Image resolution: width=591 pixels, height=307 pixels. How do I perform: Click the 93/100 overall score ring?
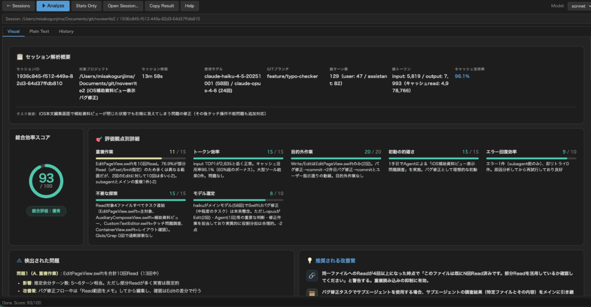pyautogui.click(x=46, y=181)
